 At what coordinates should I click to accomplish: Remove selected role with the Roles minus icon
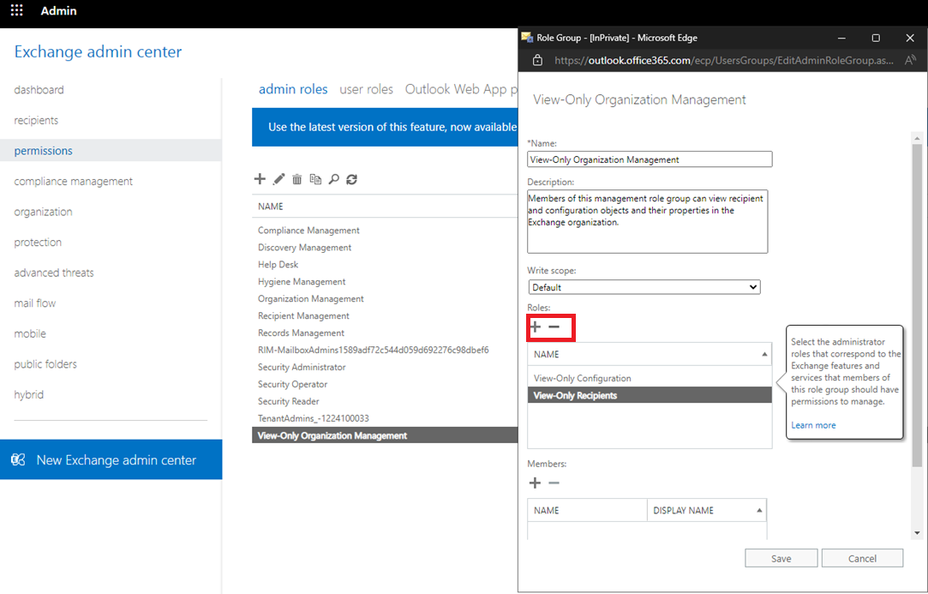click(x=554, y=327)
